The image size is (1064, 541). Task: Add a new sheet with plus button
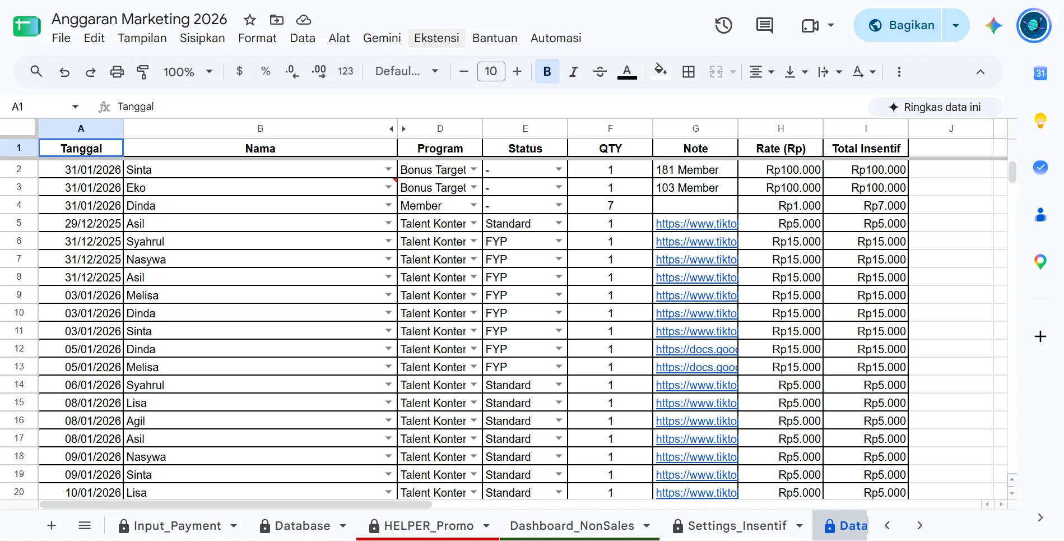[52, 525]
